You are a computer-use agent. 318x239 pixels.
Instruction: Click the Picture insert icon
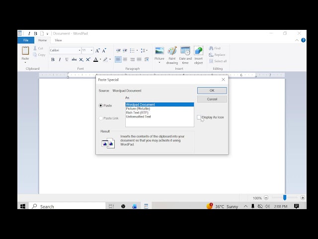(159, 51)
